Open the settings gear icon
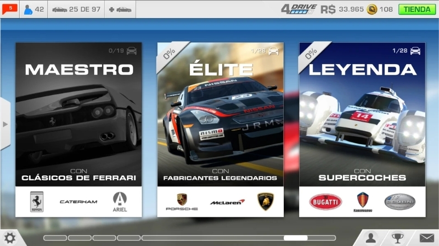Viewport: 439px width, 246px height. (x=10, y=238)
